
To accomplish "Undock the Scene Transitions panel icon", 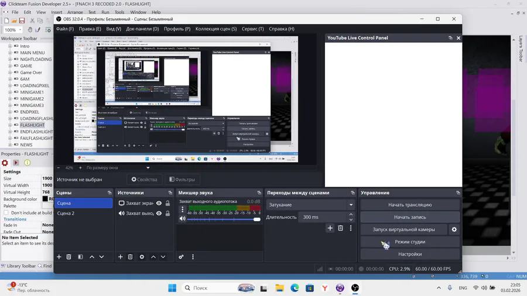I will coord(353,192).
